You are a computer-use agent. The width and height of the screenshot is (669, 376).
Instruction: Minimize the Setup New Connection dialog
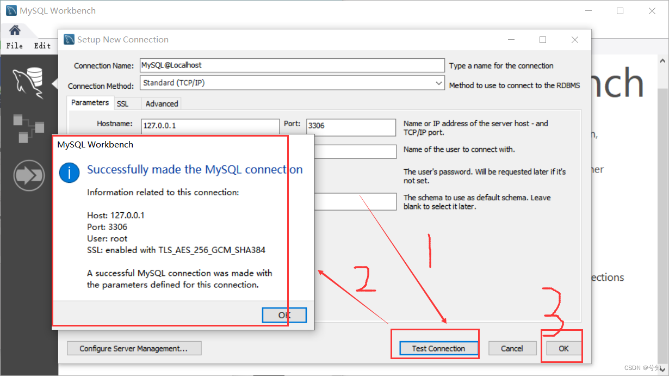[511, 40]
